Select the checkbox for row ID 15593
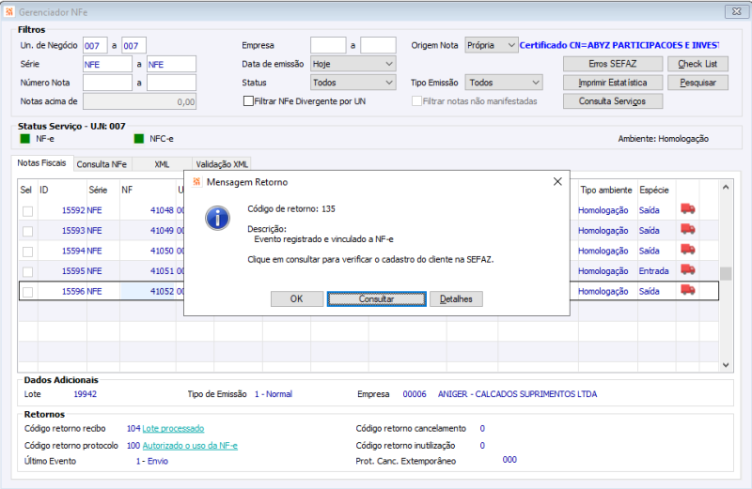The image size is (752, 489). [28, 231]
